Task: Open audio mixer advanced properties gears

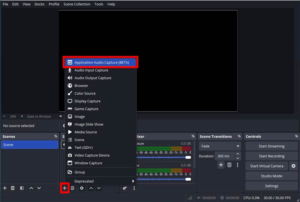Action: click(x=125, y=188)
